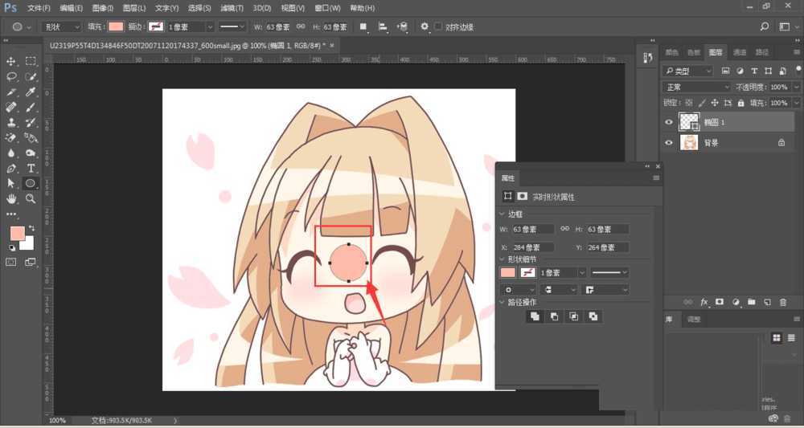This screenshot has height=428, width=804.
Task: Select the Hand tool
Action: 11,198
